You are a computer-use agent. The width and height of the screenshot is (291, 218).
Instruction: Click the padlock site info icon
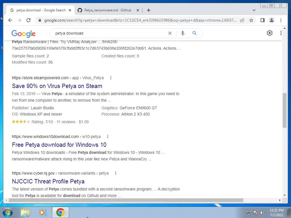(40, 20)
